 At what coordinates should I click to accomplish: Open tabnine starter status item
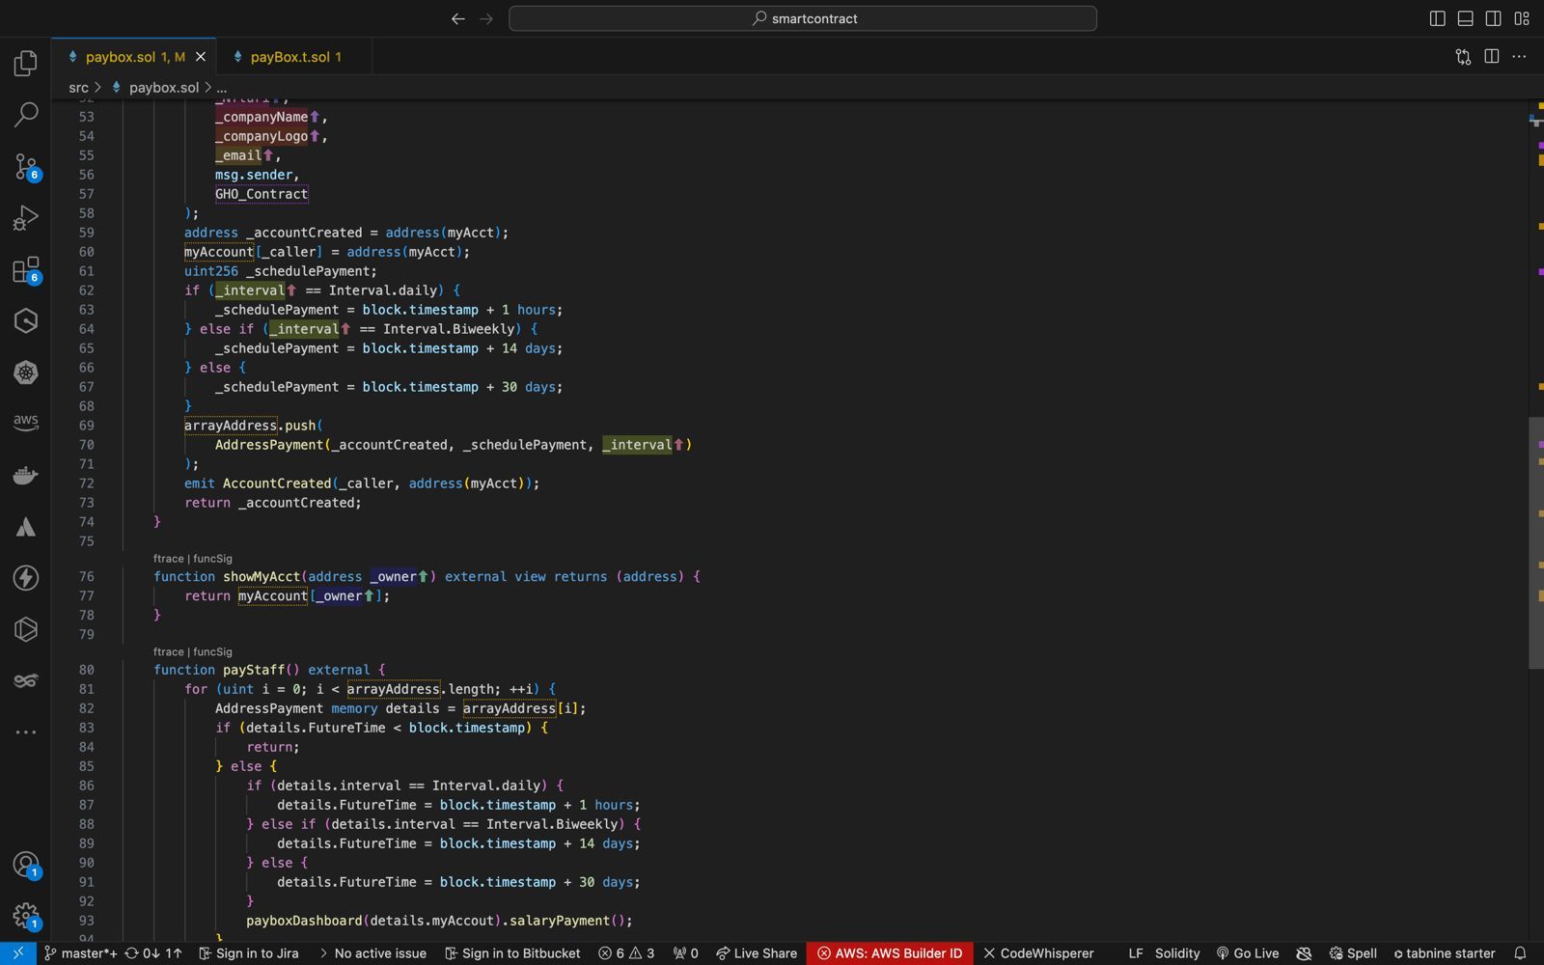1445,953
